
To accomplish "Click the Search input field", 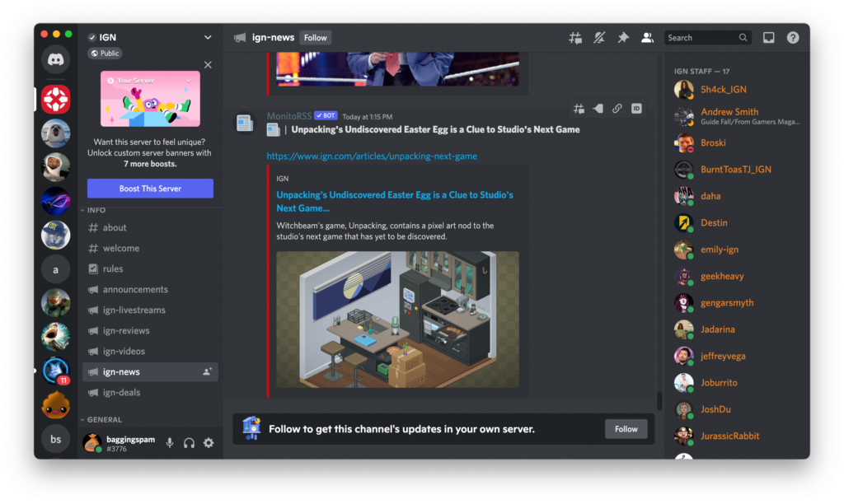I will point(701,38).
